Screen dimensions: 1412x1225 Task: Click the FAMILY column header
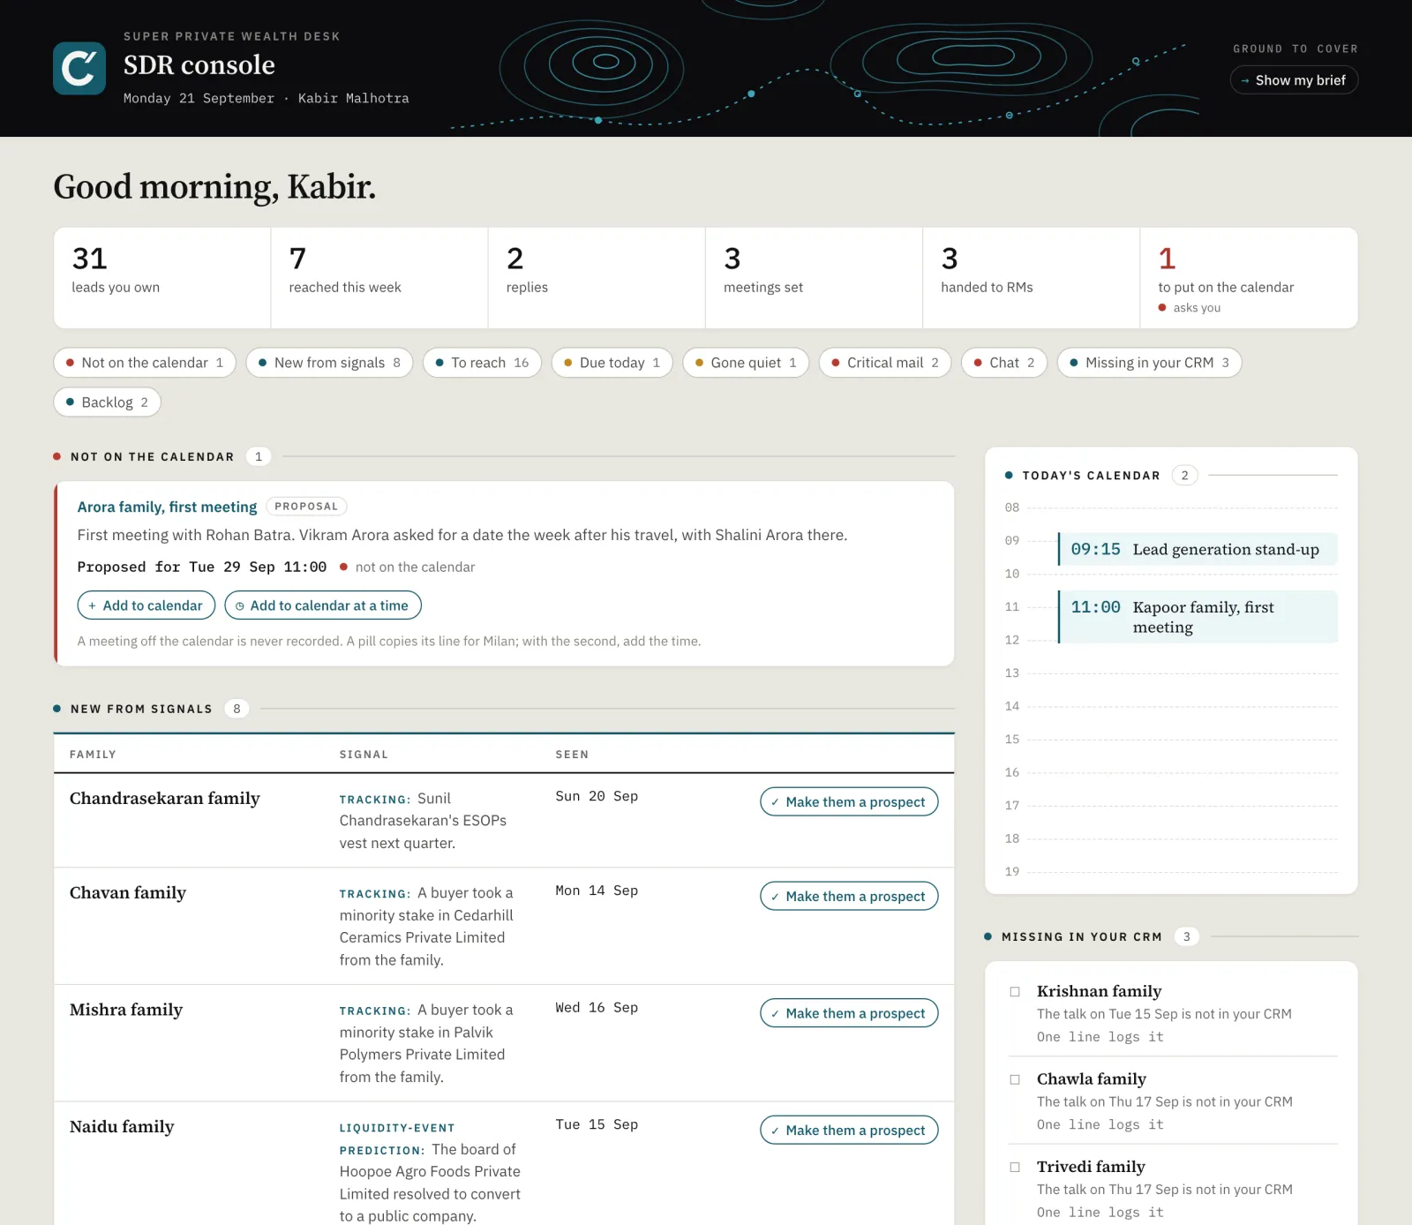click(x=93, y=755)
